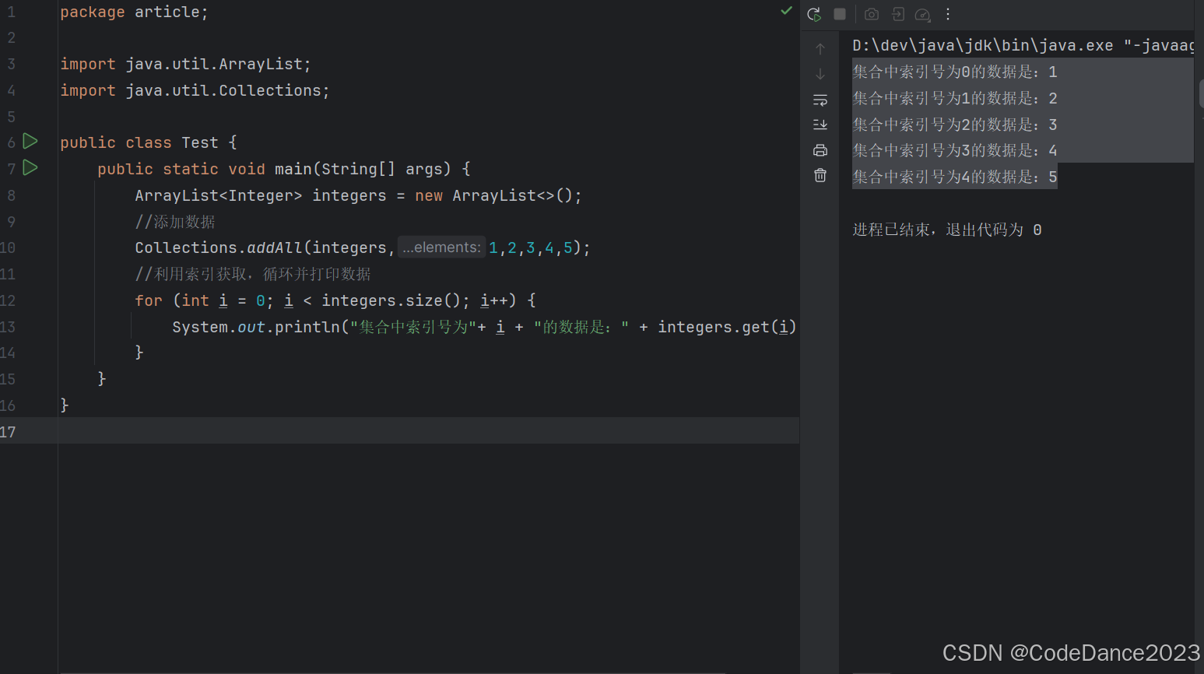1204x674 pixels.
Task: Click 'java.util.Collections' import text
Action: (223, 90)
